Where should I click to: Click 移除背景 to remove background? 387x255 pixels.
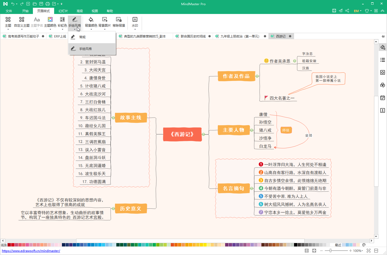pos(119,22)
